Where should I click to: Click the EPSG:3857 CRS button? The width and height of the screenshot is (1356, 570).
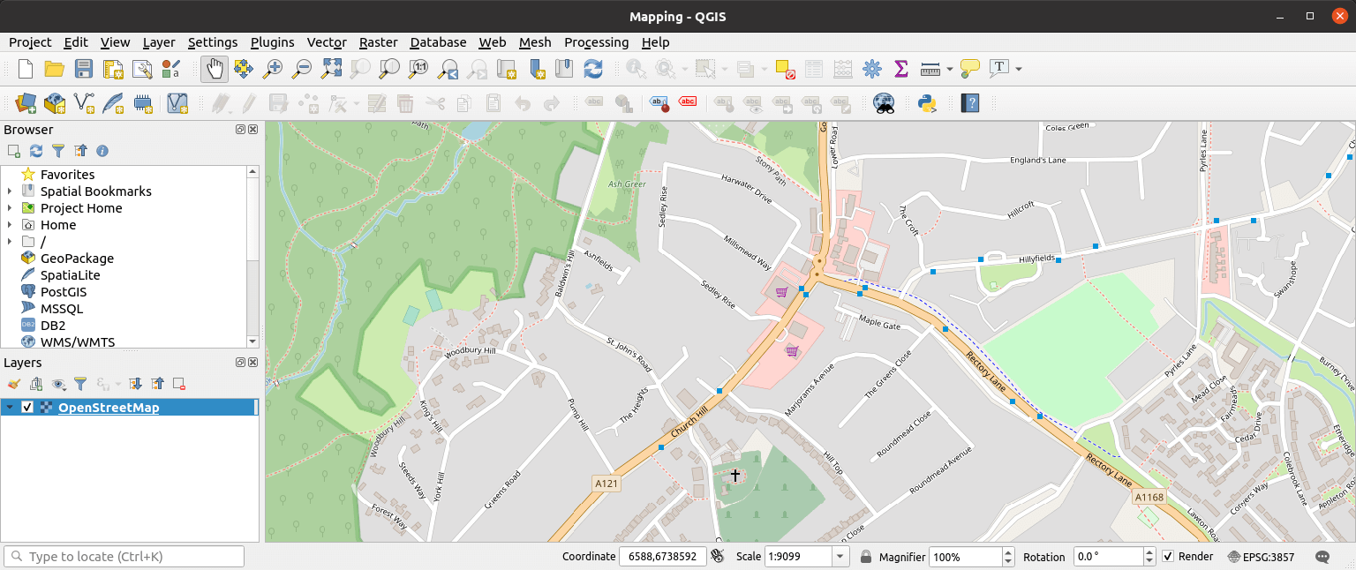coord(1260,557)
